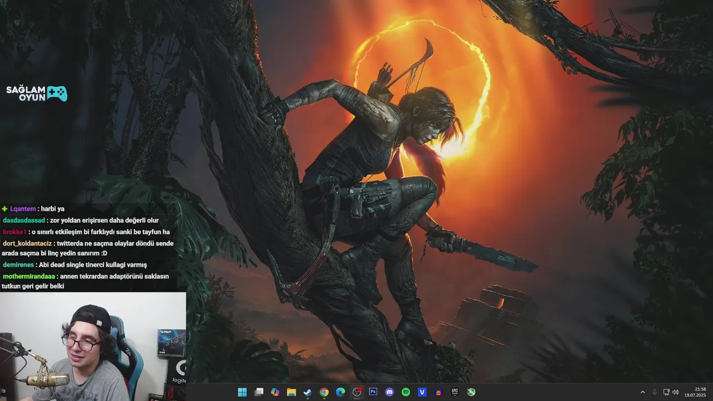
Task: Click chat username dort_koldantaciz
Action: click(27, 243)
